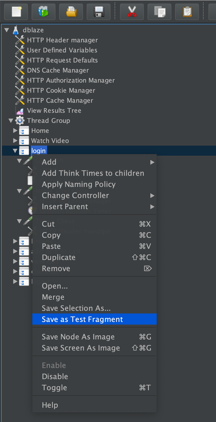Click the login controller icon
Viewport: 216px width, 422px height.
click(x=24, y=151)
